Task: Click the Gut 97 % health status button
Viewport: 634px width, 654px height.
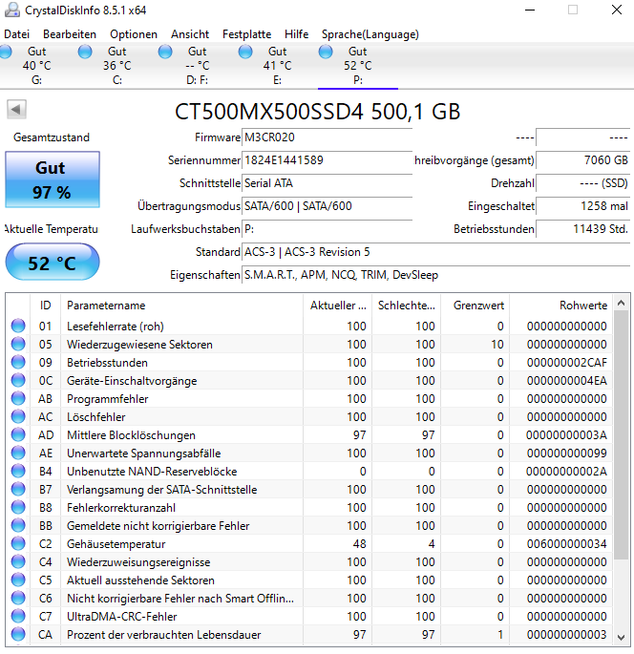Action: (x=53, y=179)
